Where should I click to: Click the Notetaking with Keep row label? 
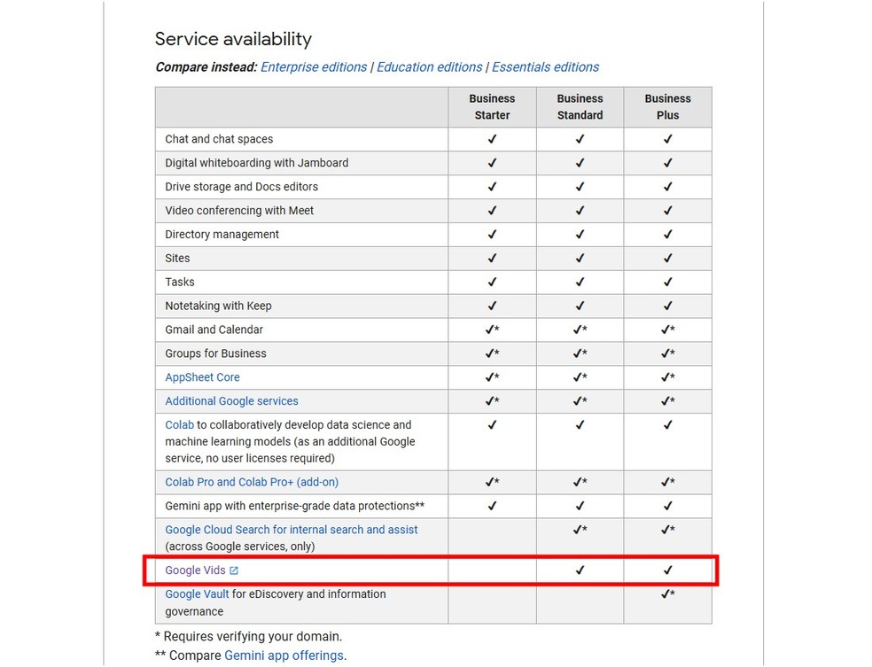click(215, 306)
